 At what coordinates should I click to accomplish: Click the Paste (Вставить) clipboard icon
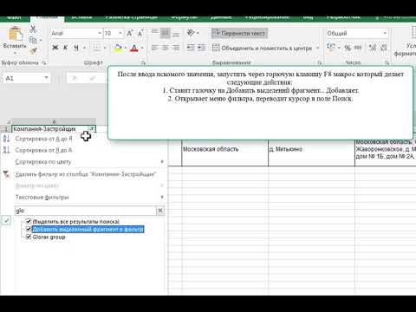(x=15, y=34)
